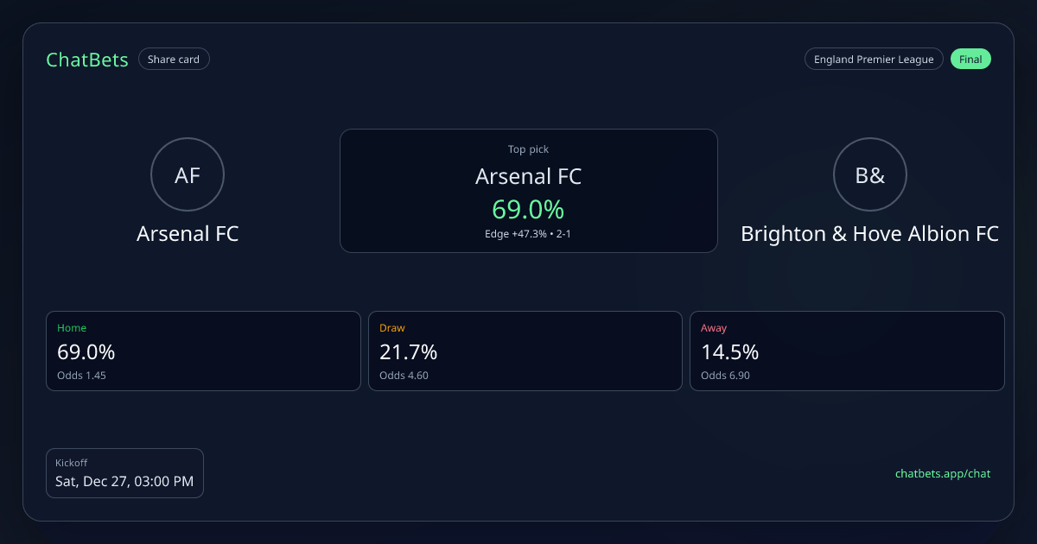Screen dimensions: 1037x544
Task: Choose the Away 14.5% outcome card
Action: (847, 351)
